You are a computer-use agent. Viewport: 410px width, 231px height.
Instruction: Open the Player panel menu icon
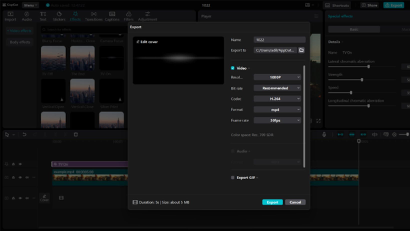316,16
